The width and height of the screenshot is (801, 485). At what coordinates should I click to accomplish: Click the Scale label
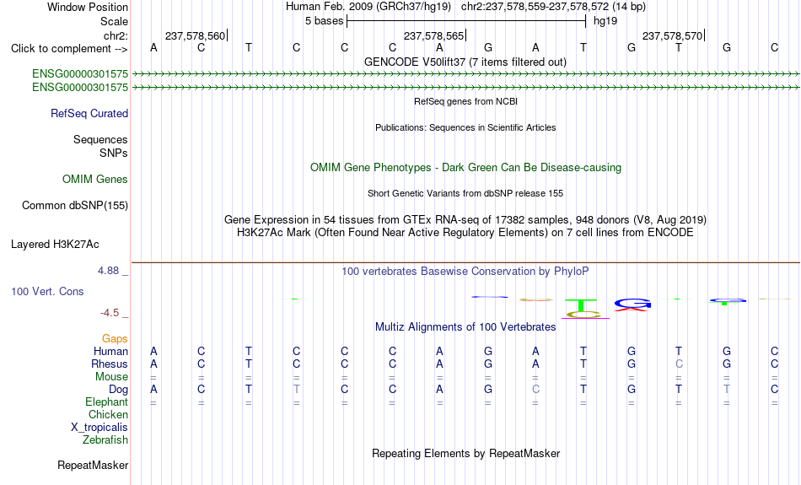click(115, 21)
